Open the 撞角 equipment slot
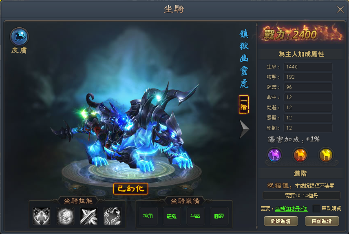The height and width of the screenshot is (234, 349). [148, 216]
